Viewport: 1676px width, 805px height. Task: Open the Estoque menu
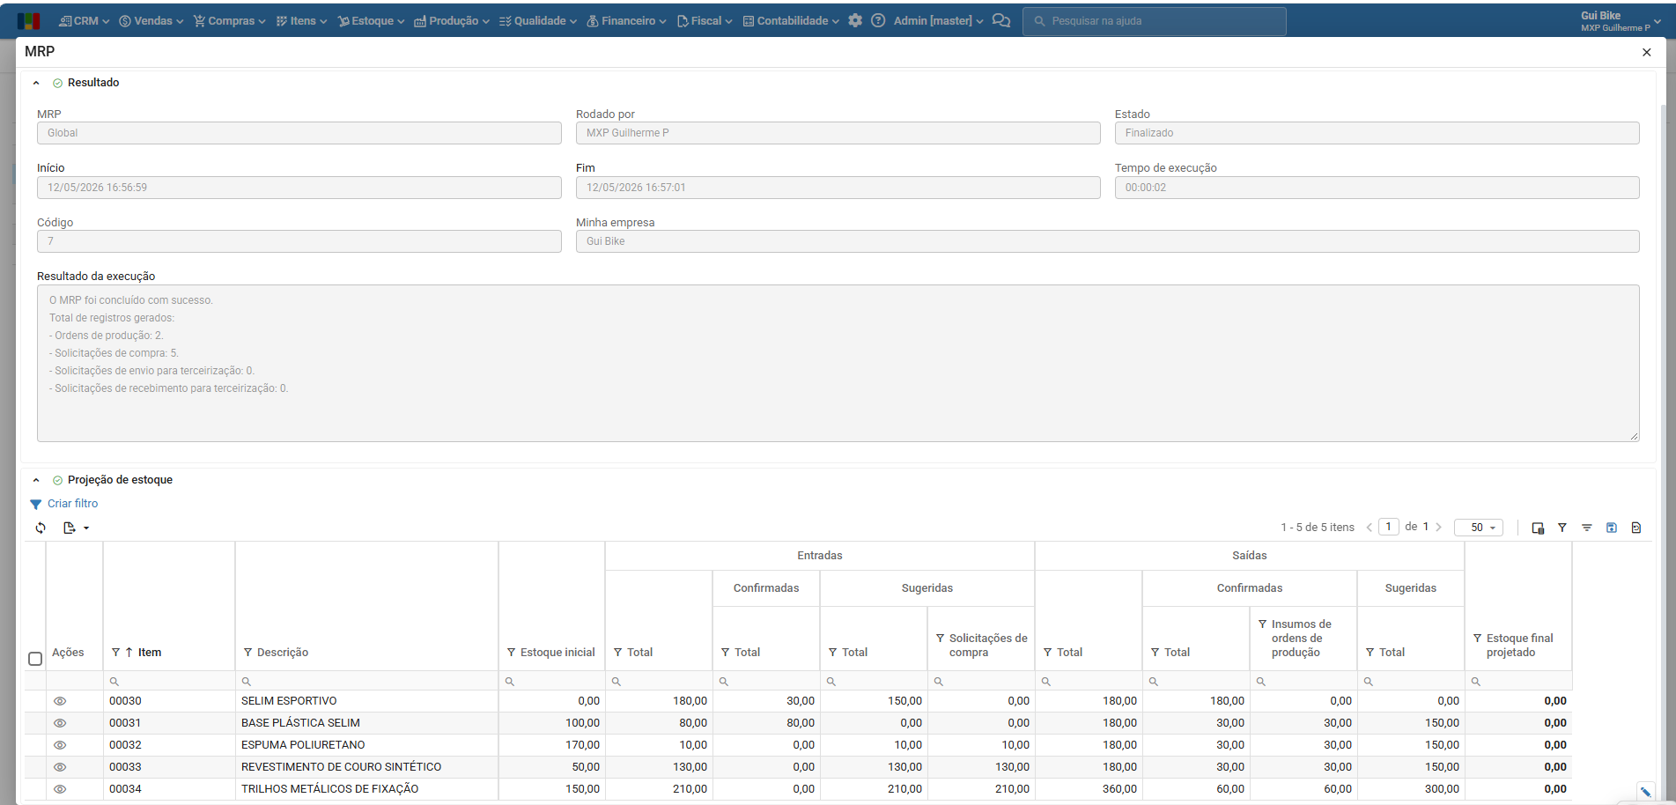coord(371,20)
